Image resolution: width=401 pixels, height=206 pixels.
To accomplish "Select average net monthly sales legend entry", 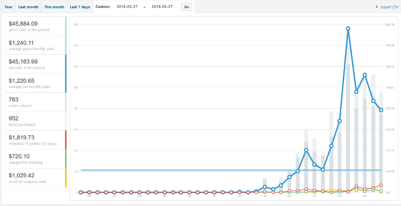I will coord(34,83).
